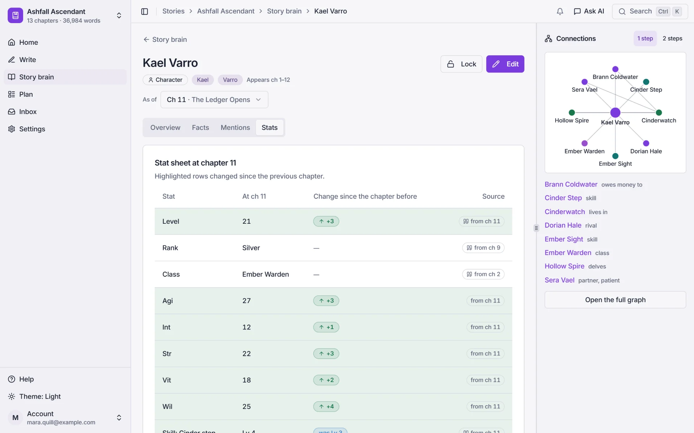The image size is (694, 433).
Task: Open the Brann Coldwater connection link
Action: click(571, 184)
